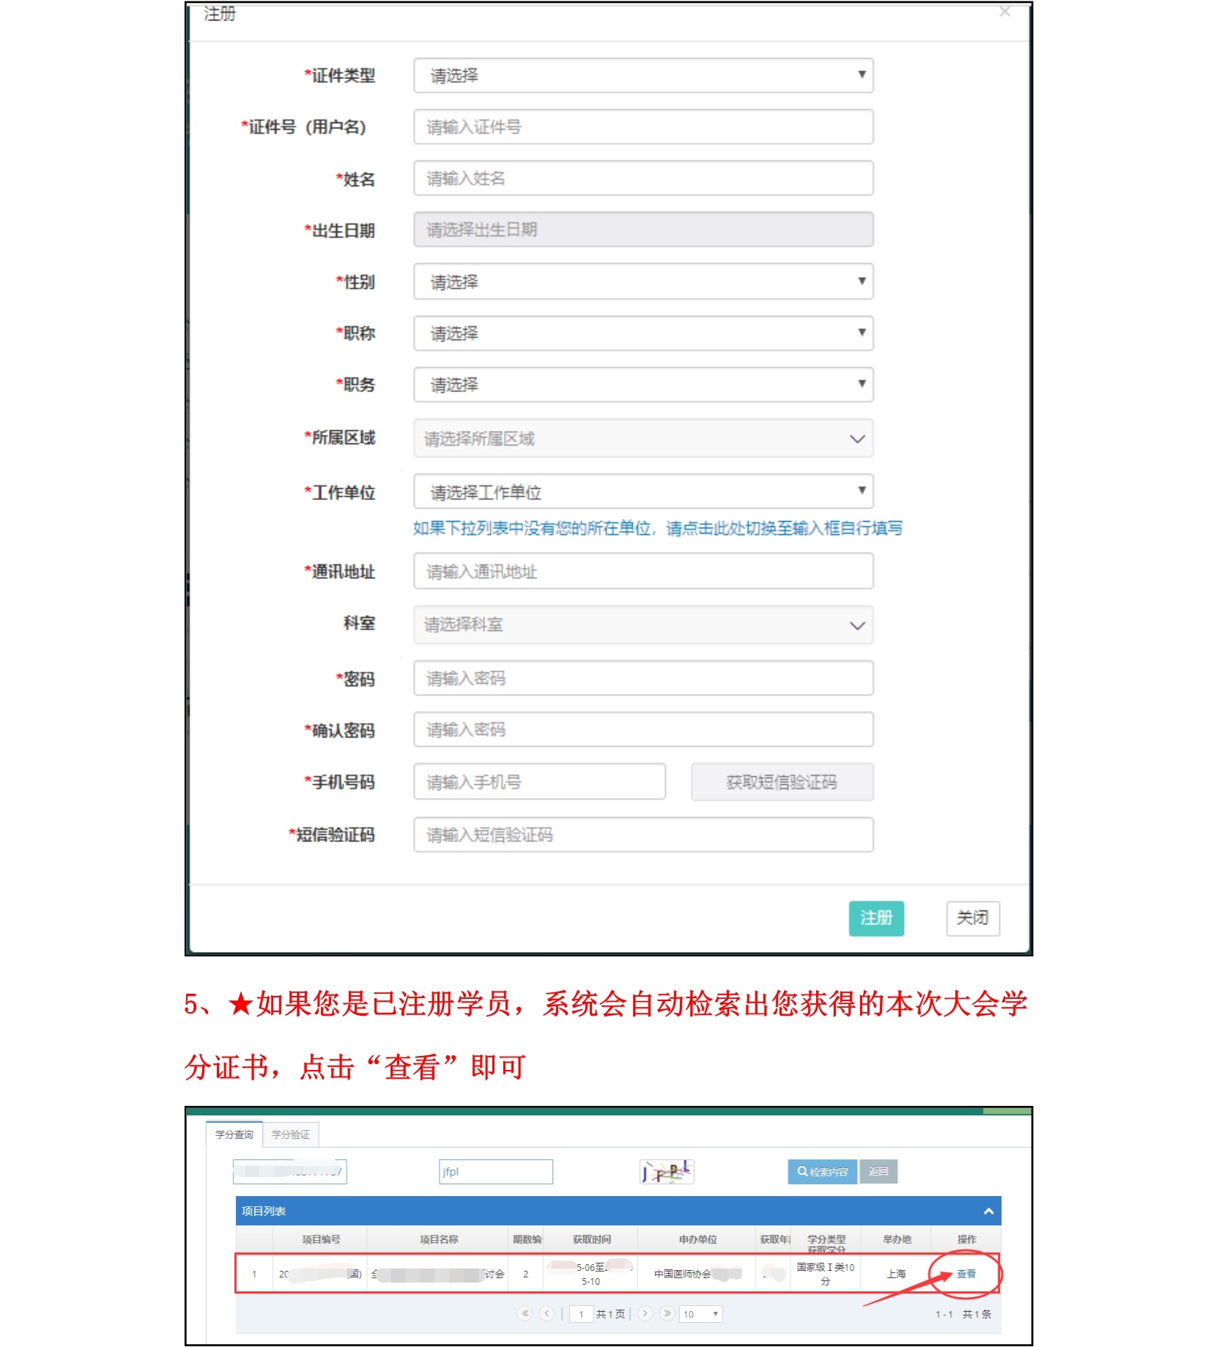Click the 返回 button
Viewport: 1211px width, 1347px height.
point(878,1172)
